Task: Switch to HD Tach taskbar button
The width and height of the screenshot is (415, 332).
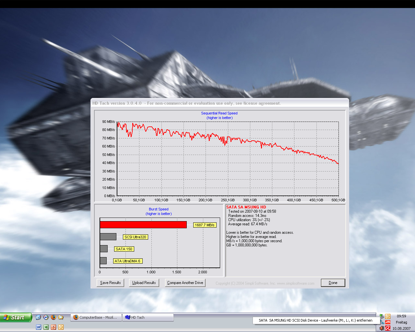Action: [148, 317]
